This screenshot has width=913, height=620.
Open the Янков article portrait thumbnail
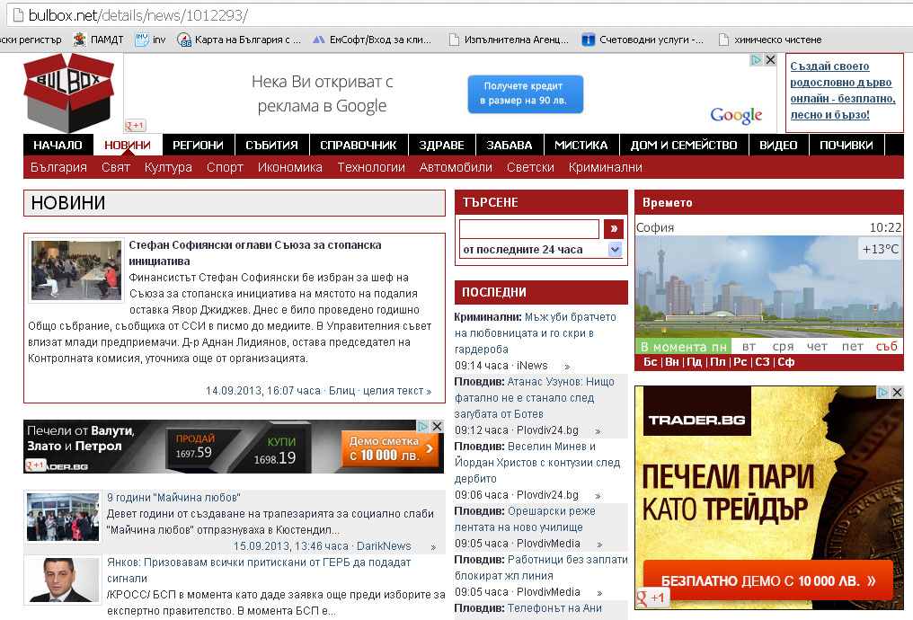click(x=64, y=580)
